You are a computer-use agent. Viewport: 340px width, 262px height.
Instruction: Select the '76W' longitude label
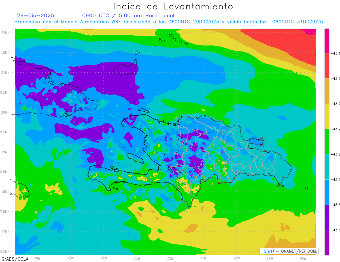[37, 258]
